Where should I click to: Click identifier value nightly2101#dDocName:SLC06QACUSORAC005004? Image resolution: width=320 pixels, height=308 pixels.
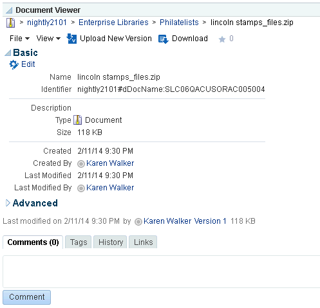pos(171,89)
